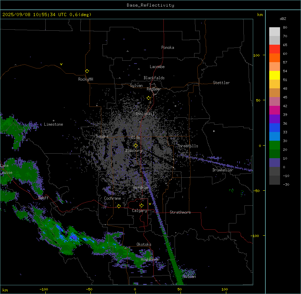This screenshot has width=301, height=294.
Task: Select the yellow diamond marker below Cochrane
Action: tap(119, 206)
